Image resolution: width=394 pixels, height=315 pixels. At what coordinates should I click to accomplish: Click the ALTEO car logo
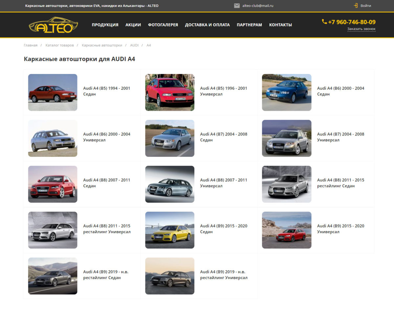[53, 25]
